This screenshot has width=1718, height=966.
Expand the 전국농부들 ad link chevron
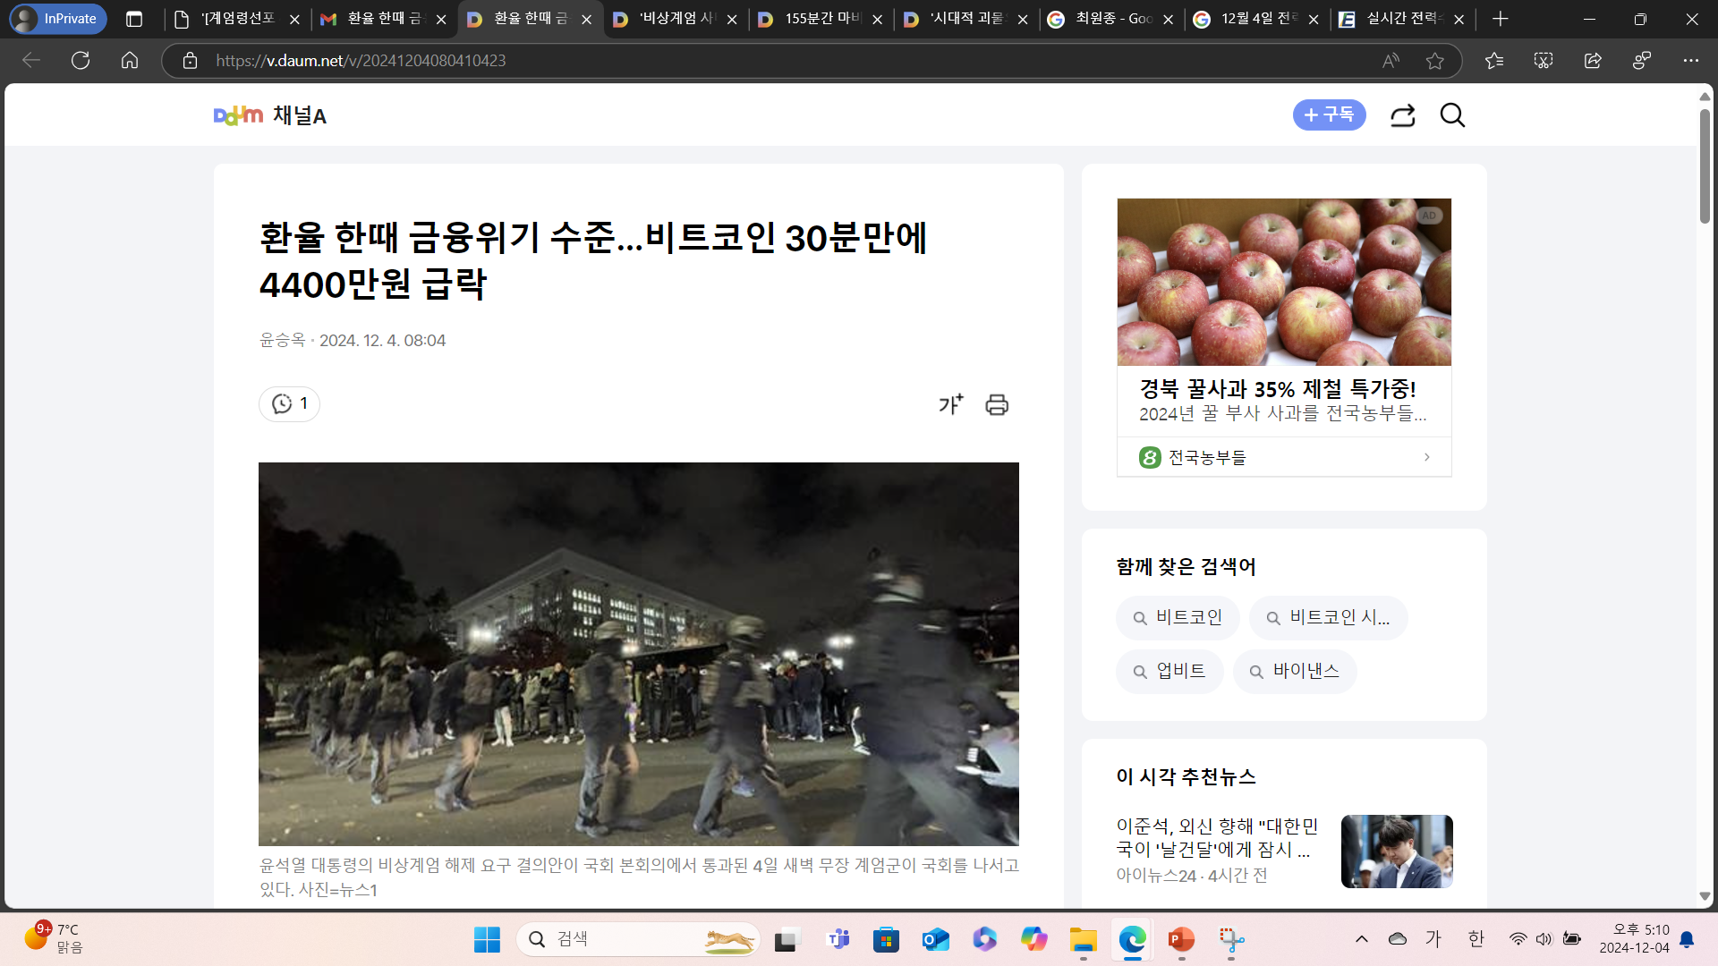[1426, 457]
